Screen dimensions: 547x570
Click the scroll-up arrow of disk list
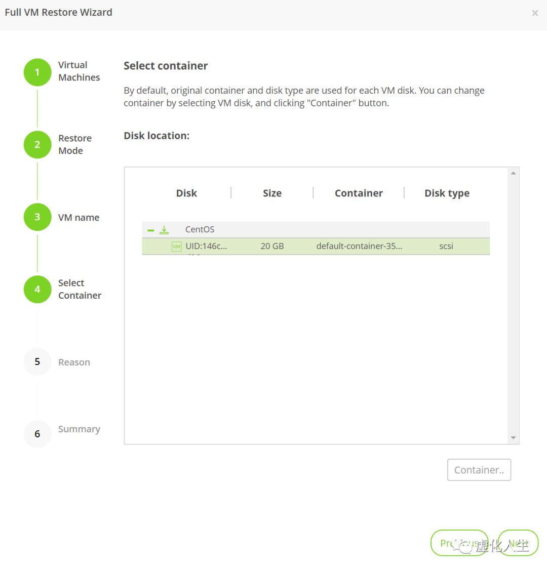tap(513, 173)
